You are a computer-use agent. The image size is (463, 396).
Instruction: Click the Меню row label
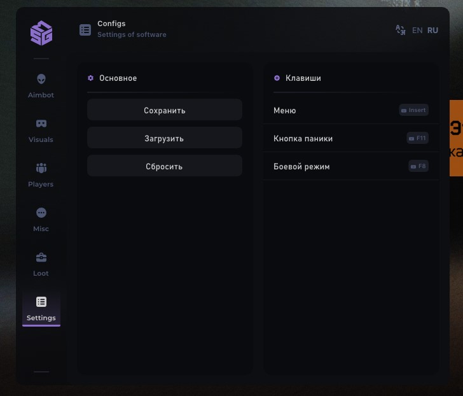pyautogui.click(x=284, y=111)
